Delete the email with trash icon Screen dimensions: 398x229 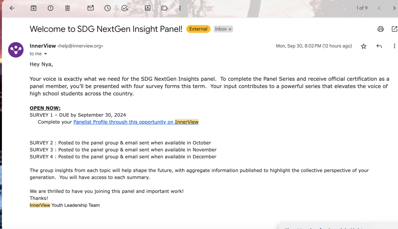point(67,8)
